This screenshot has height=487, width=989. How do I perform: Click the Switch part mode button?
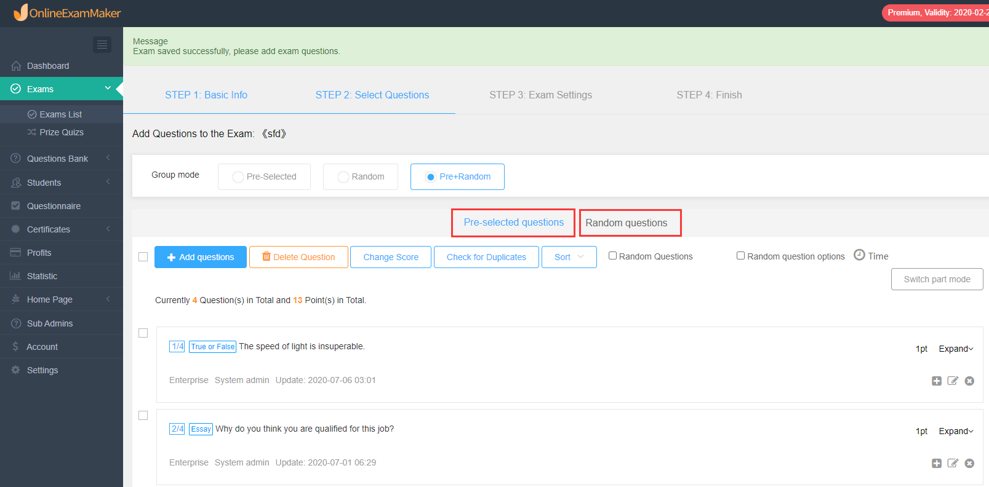click(937, 279)
